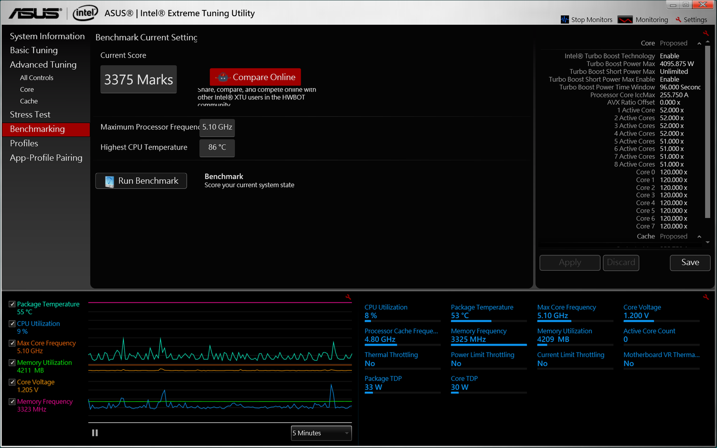Click the Package Temperature 53 °C monitor tile

[489, 312]
